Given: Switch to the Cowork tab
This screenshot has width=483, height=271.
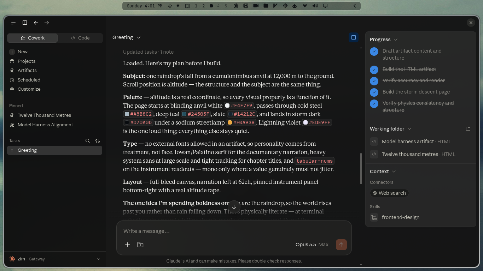Looking at the screenshot, I should (x=33, y=38).
